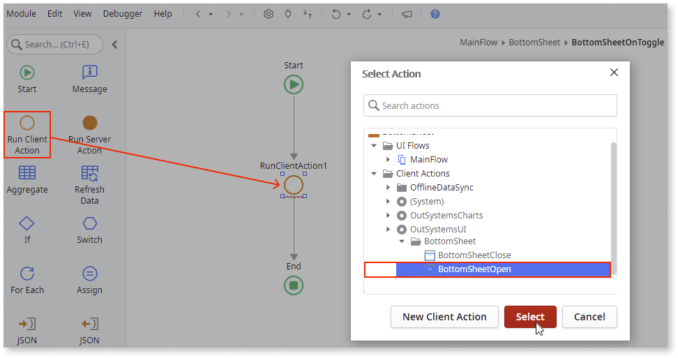678x358 pixels.
Task: Click the New Client Action button
Action: click(444, 317)
